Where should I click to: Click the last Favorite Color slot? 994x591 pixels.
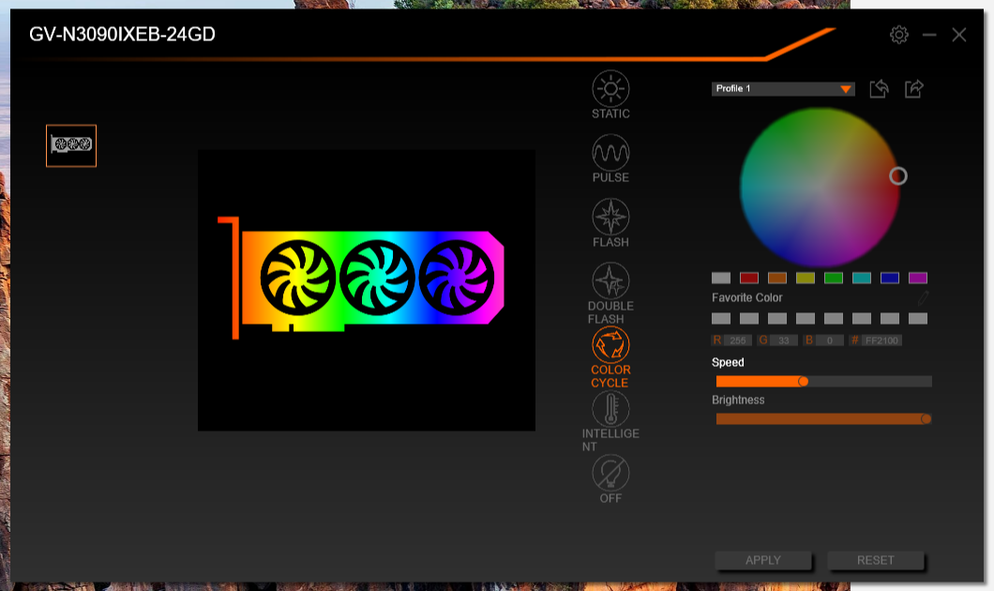click(918, 318)
